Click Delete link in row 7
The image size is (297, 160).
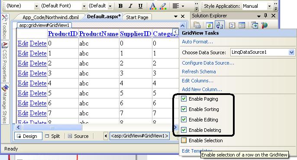[x=38, y=113]
